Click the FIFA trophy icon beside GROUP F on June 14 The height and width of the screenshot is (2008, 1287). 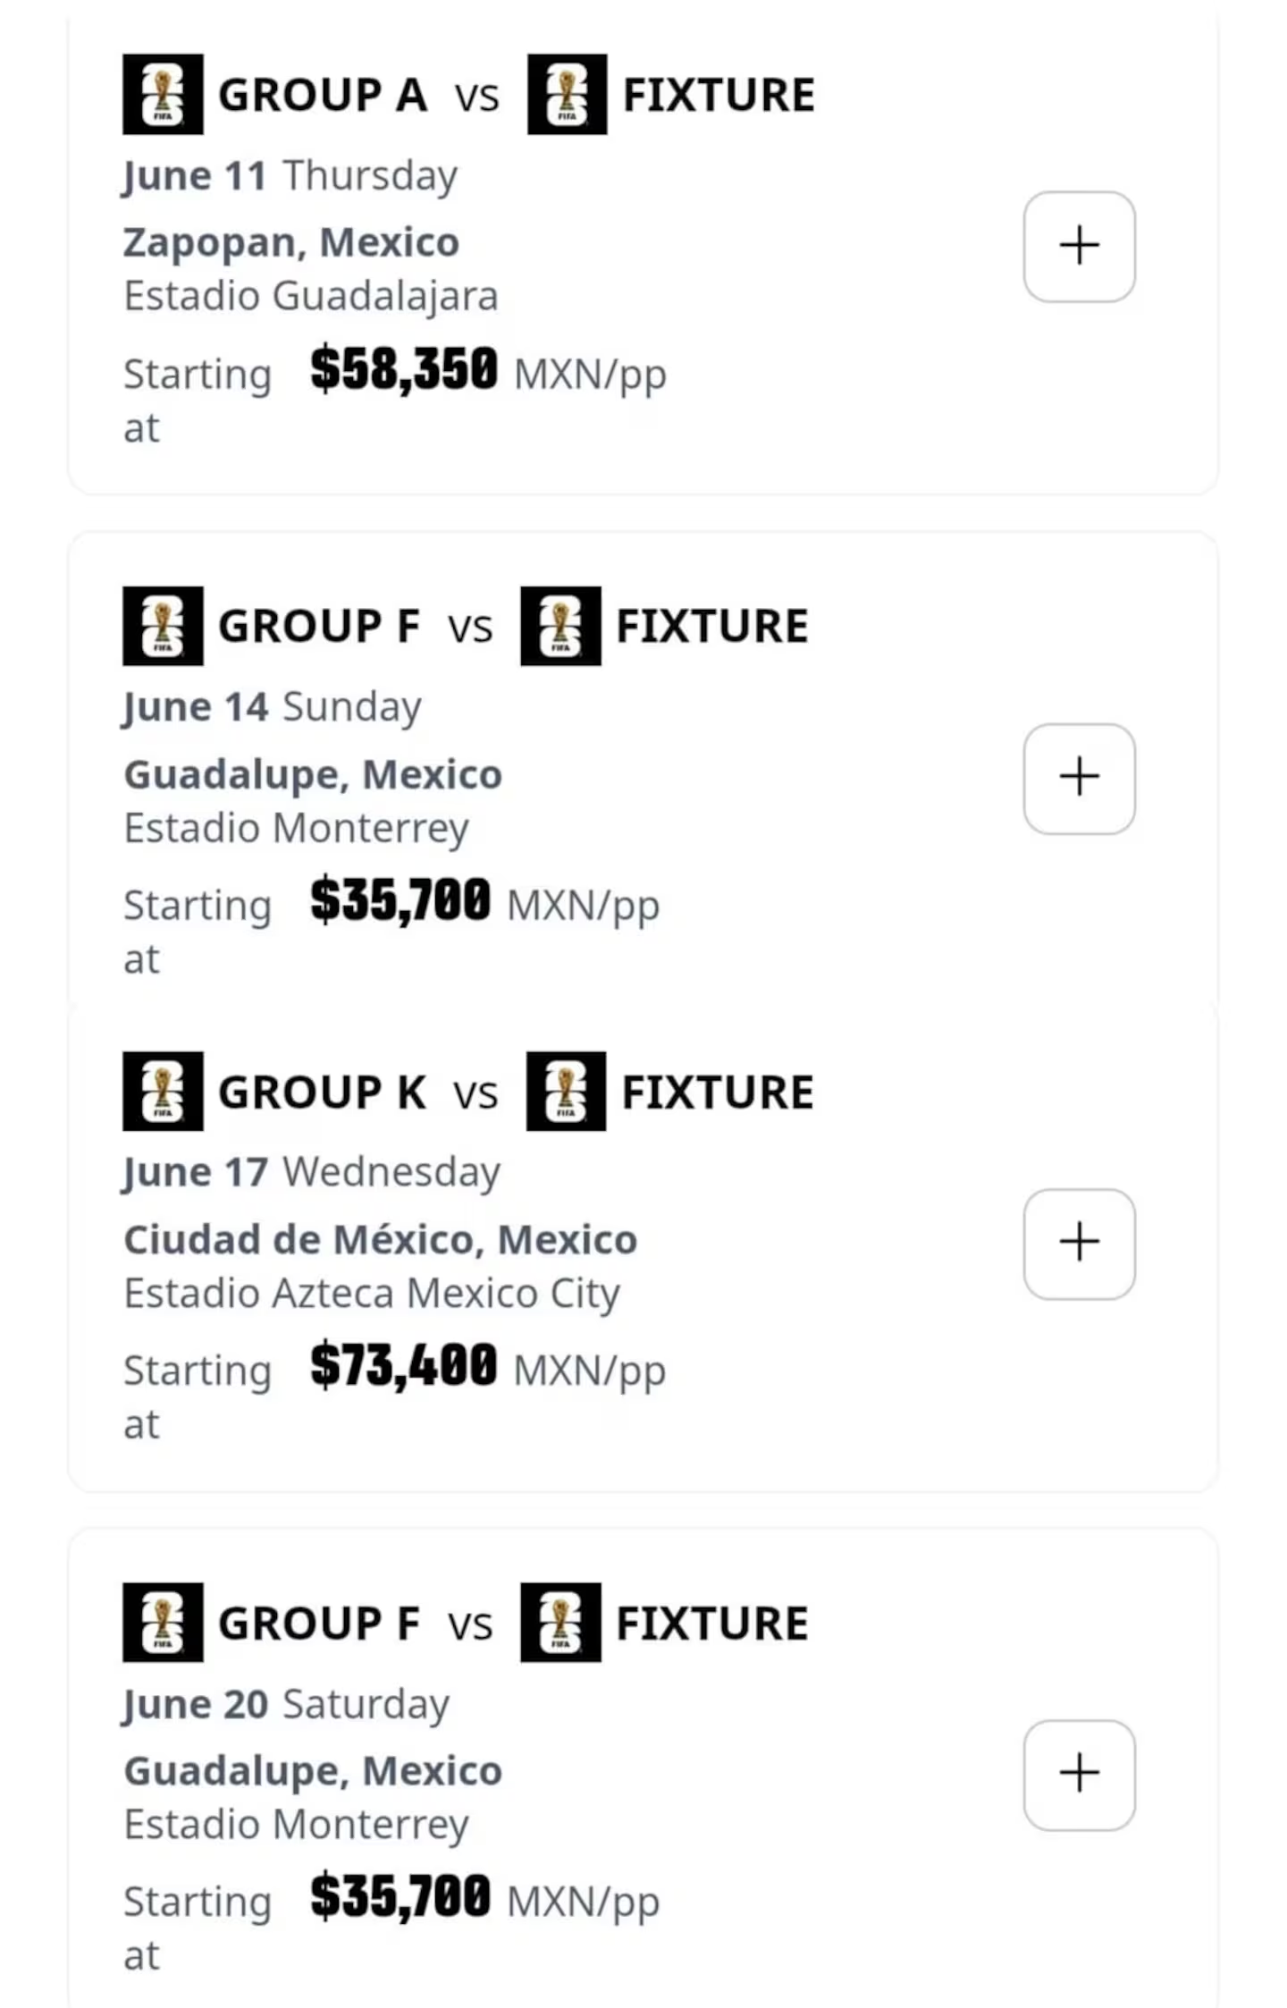pos(163,626)
